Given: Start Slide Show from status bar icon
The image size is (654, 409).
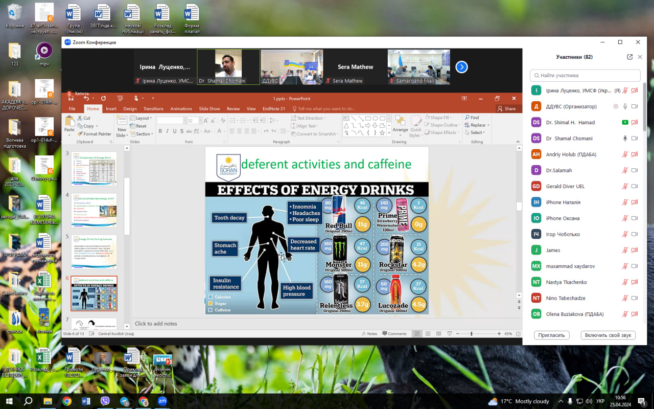Looking at the screenshot, I should pyautogui.click(x=451, y=333).
